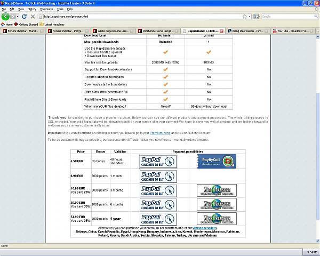Viewport: 320px width, 256px height.
Task: Open the File menu
Action: pyautogui.click(x=4, y=9)
